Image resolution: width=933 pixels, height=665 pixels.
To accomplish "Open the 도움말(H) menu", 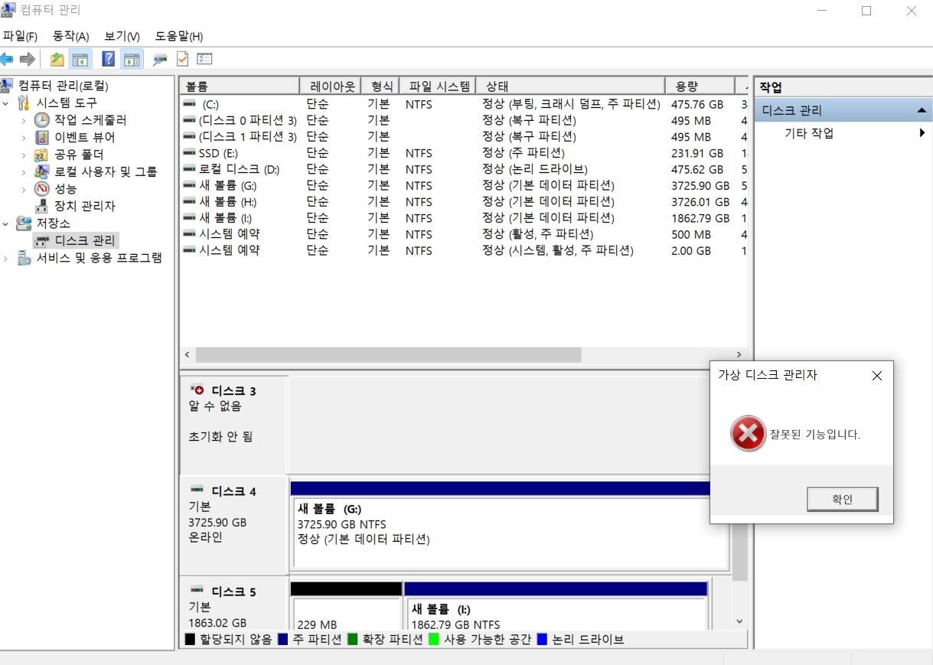I will [x=178, y=36].
